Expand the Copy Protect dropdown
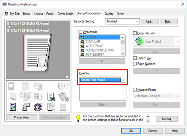The image size is (187, 136). [x=156, y=41]
